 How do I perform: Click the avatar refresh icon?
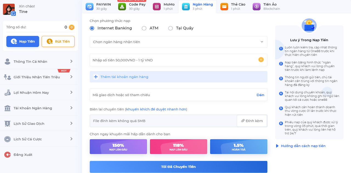13,13
